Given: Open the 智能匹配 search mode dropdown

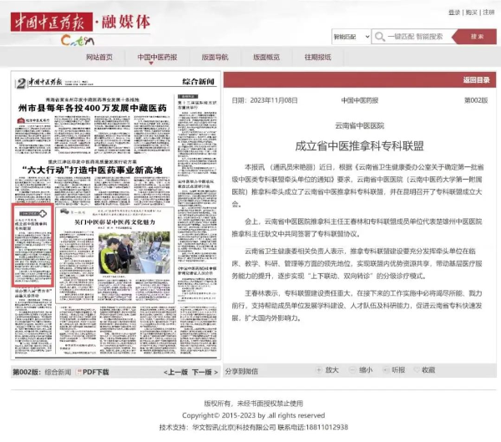Looking at the screenshot, I should 351,37.
